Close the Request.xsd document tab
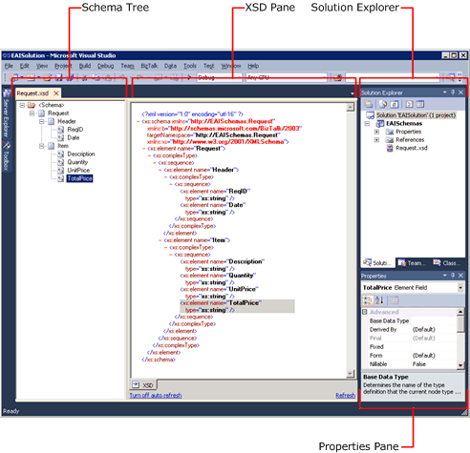Screen dimensions: 470x453 [56, 93]
